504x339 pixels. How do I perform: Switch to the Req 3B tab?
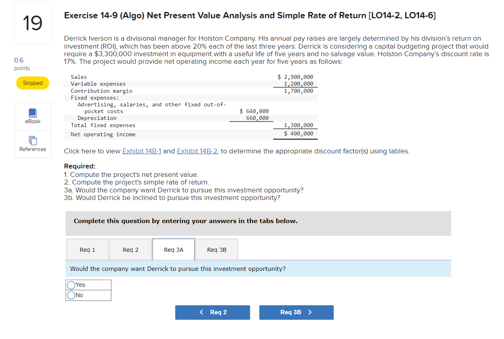pyautogui.click(x=217, y=250)
